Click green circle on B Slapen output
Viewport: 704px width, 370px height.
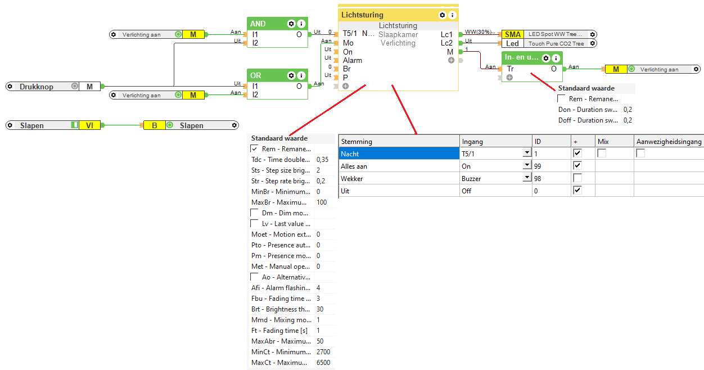pyautogui.click(x=170, y=125)
